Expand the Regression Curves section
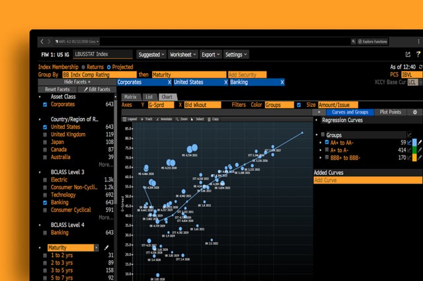Viewport: 423px width, 281px height. click(317, 120)
